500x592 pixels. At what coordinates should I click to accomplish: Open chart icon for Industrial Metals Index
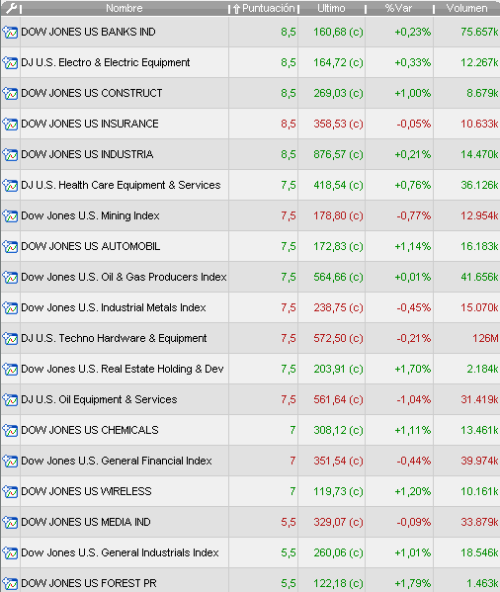pos(10,307)
